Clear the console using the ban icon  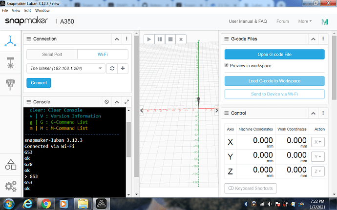106,102
